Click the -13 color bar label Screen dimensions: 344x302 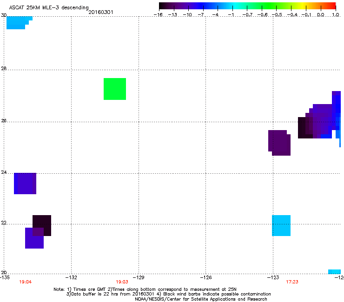click(172, 15)
